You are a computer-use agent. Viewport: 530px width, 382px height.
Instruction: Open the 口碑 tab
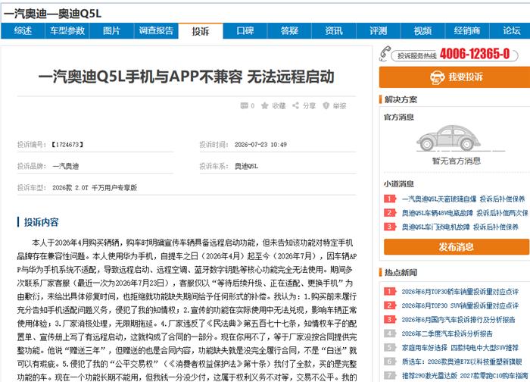pos(245,31)
